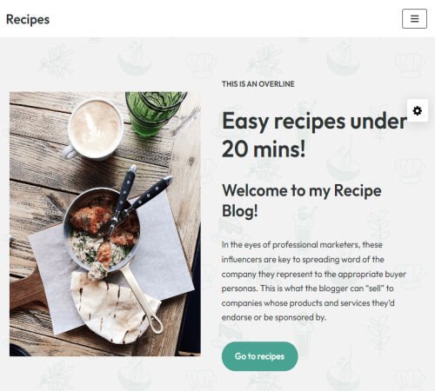Click the green glass in the photo

pos(154,111)
